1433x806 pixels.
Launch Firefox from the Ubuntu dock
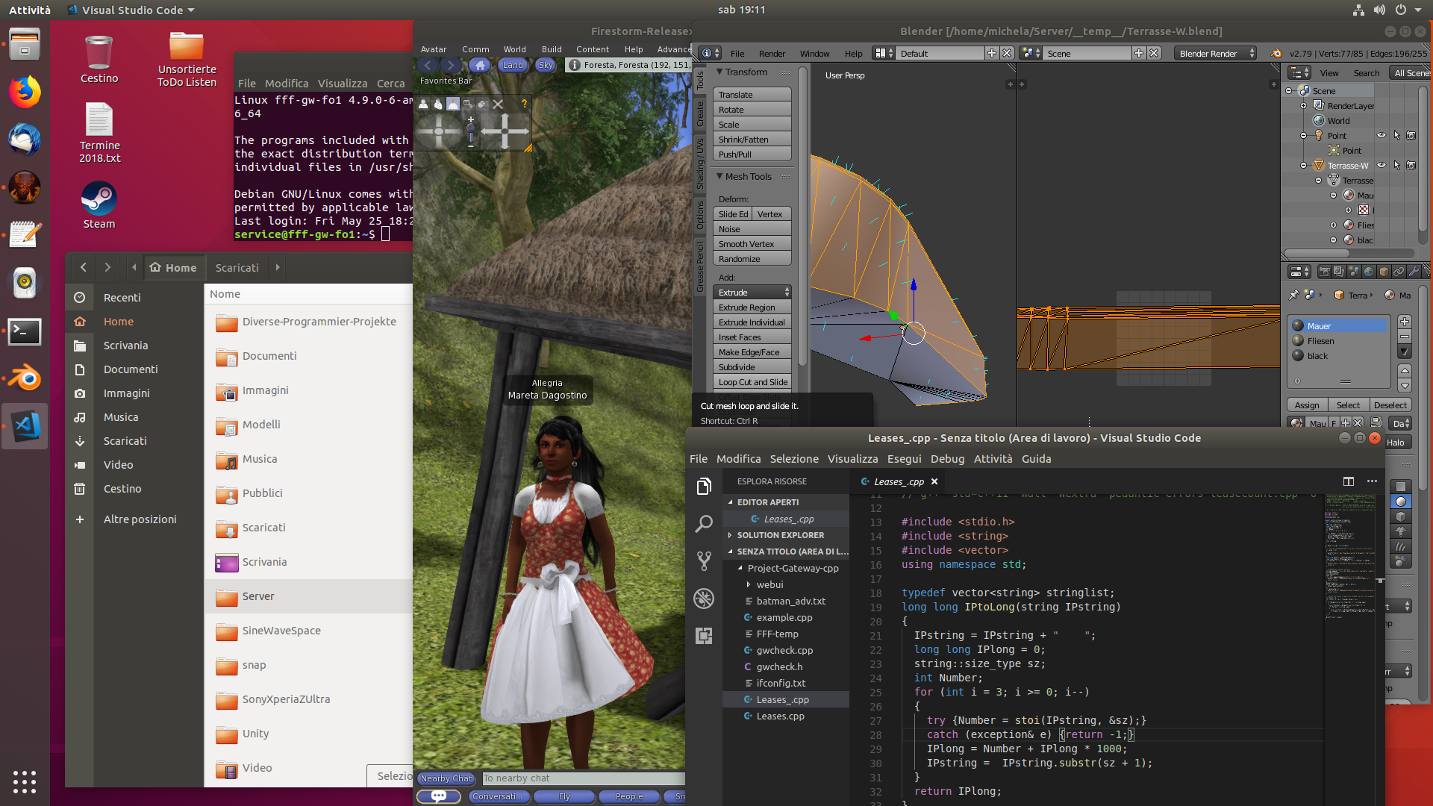[x=25, y=92]
